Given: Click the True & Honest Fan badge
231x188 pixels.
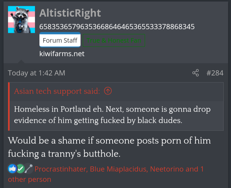Looking at the screenshot, I should coord(114,40).
